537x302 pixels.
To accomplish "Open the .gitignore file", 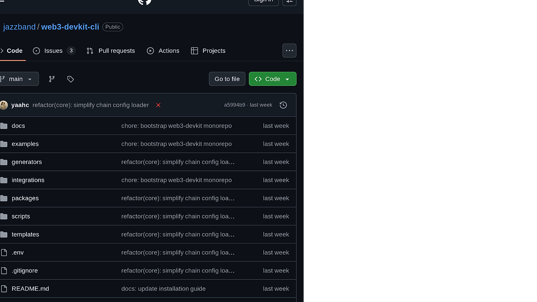I will point(25,271).
